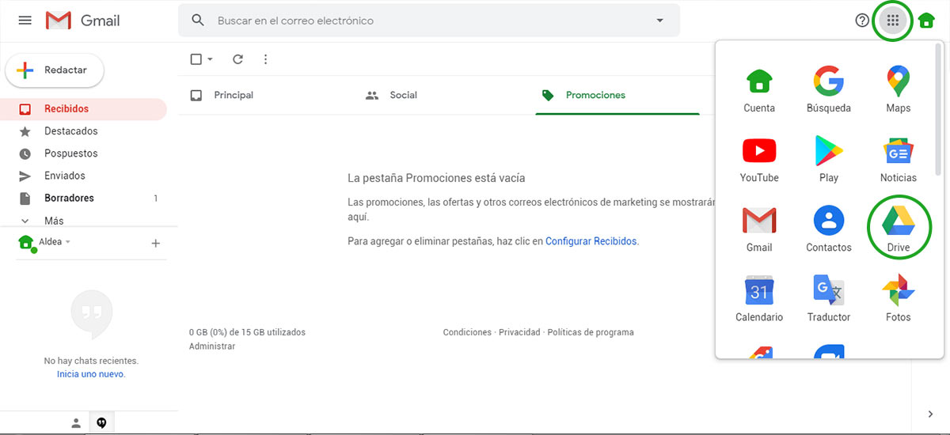This screenshot has width=950, height=435.
Task: Open the contacts person icon at bottom
Action: click(x=76, y=423)
